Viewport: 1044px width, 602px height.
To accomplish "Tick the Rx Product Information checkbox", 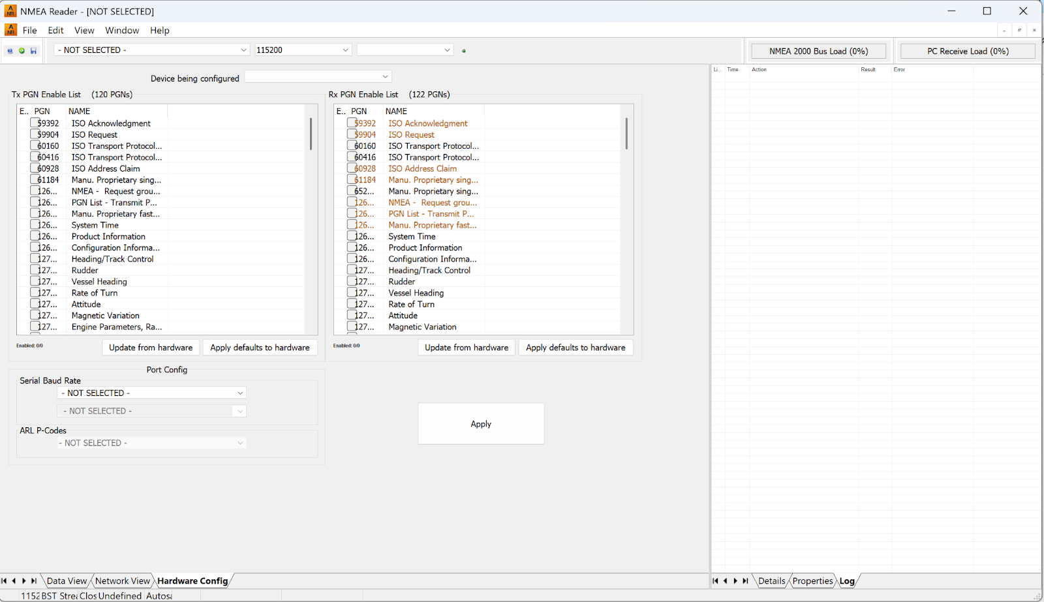I will click(352, 247).
